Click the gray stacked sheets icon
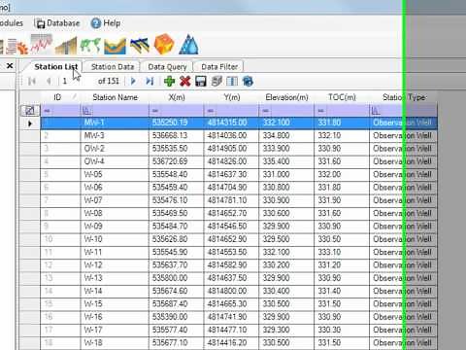The width and height of the screenshot is (466, 350). point(216,81)
